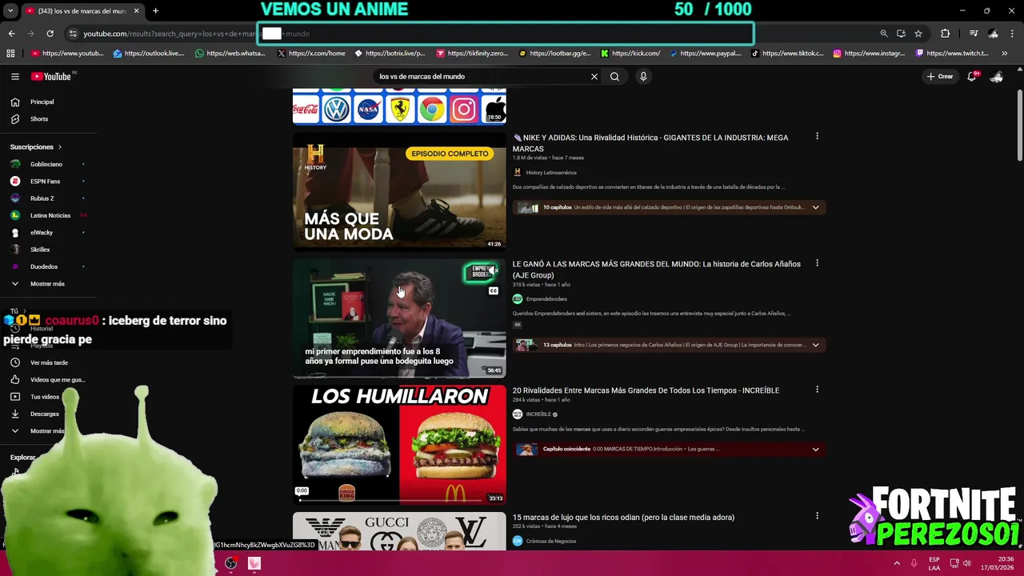Screen dimensions: 1024x576
Task: Open the browser extensions puzzle icon
Action: click(x=946, y=34)
